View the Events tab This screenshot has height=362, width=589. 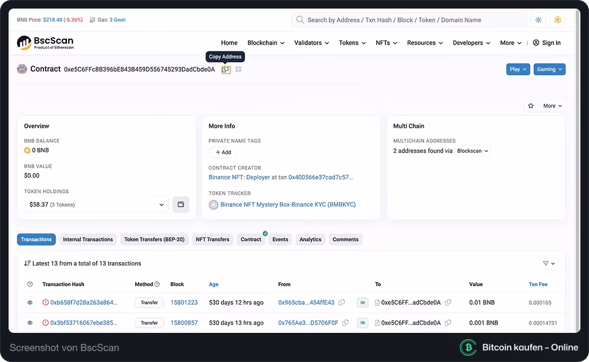coord(280,239)
